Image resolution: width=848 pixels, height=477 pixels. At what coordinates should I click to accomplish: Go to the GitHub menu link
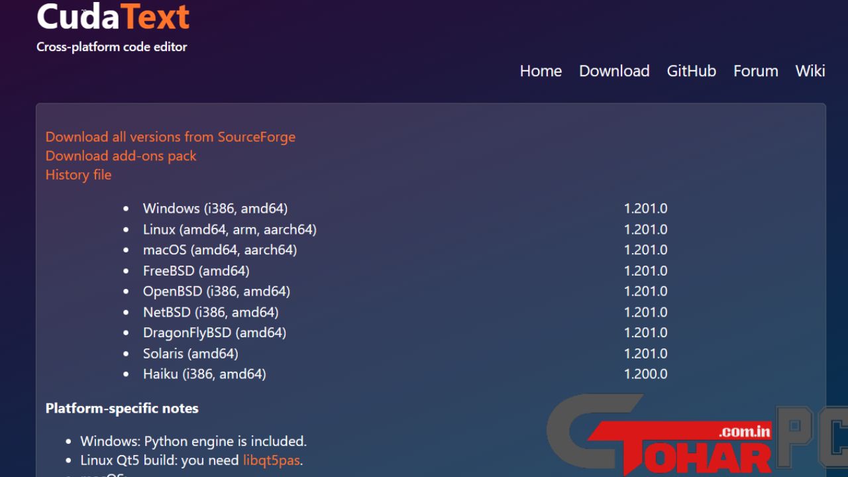[x=691, y=71]
